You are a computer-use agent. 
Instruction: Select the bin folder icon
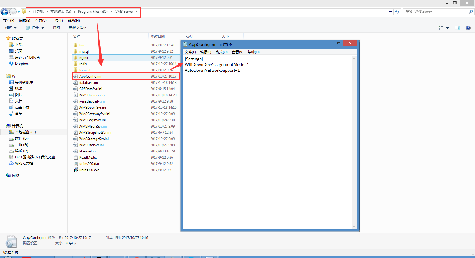click(x=75, y=45)
